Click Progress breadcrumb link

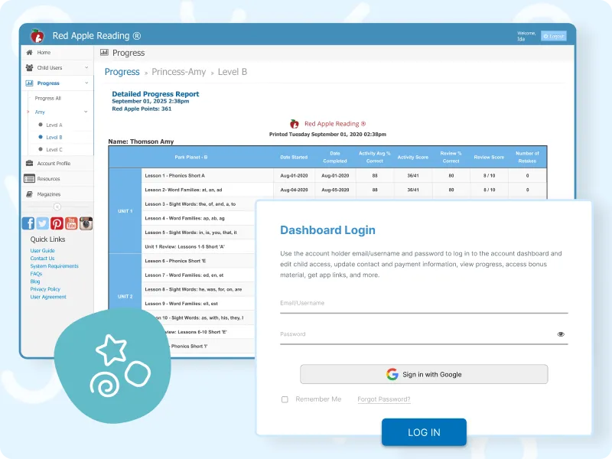pyautogui.click(x=122, y=72)
